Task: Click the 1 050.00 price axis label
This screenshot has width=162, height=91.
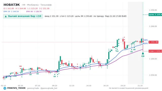Action: pos(153,75)
